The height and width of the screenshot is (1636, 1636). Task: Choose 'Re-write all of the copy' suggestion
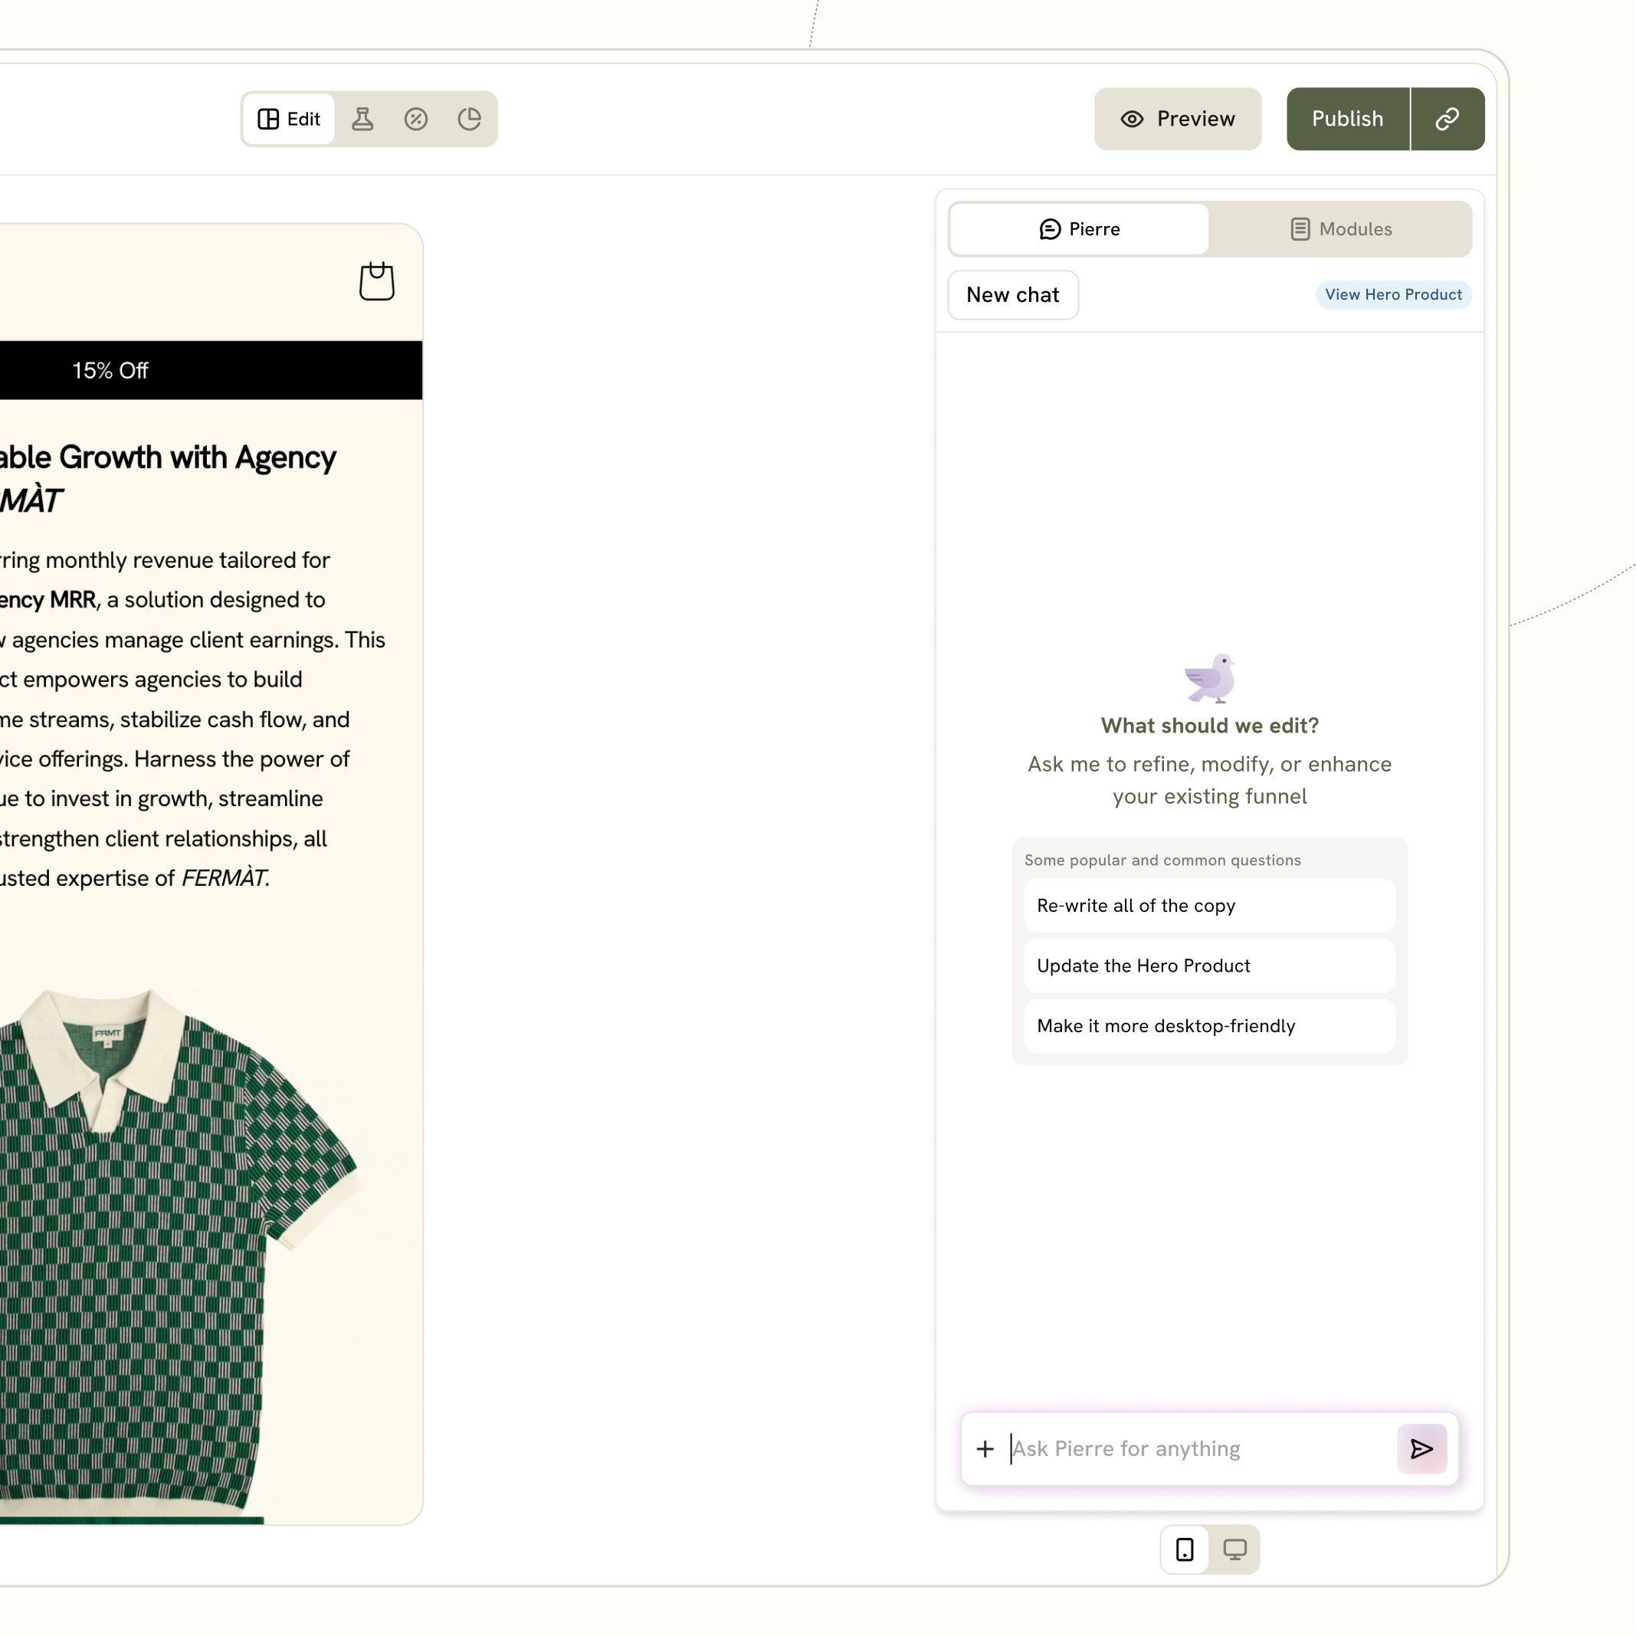click(x=1209, y=905)
